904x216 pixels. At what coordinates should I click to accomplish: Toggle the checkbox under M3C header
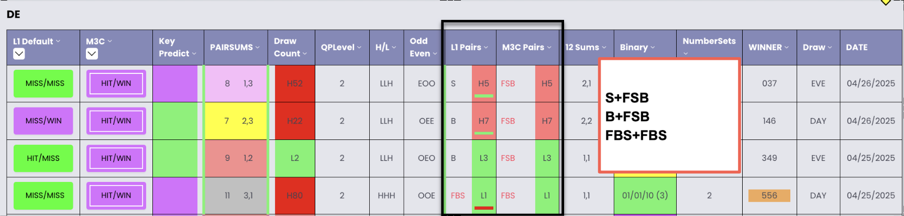(x=92, y=53)
